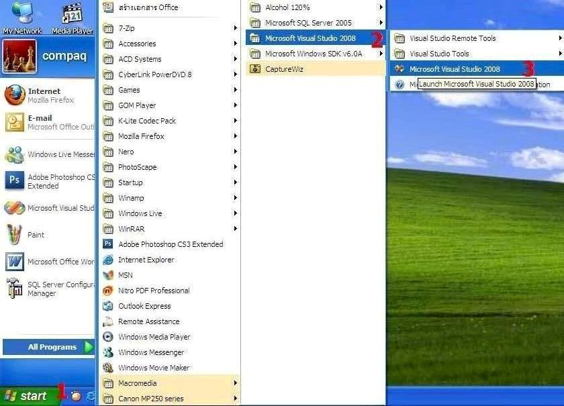Expand the Accessories submenu

169,44
